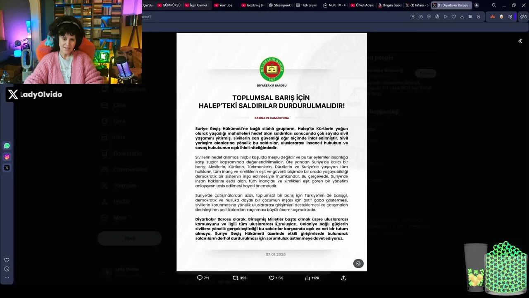Switch to the GÜMRÜKSÜZ tab
This screenshot has width=529, height=298.
[x=169, y=5]
